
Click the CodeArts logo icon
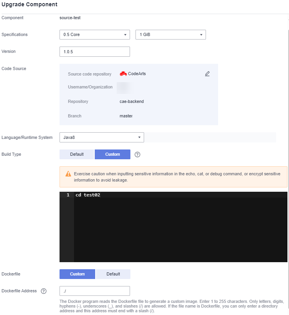click(x=123, y=74)
